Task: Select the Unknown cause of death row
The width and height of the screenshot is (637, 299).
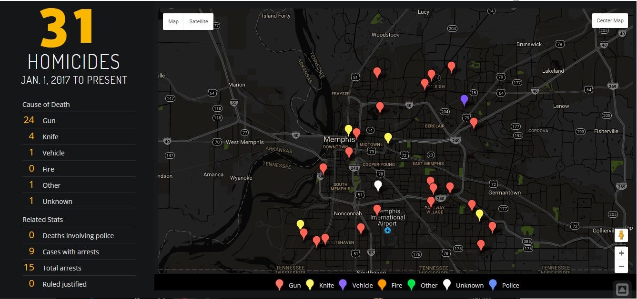Action: (x=79, y=201)
